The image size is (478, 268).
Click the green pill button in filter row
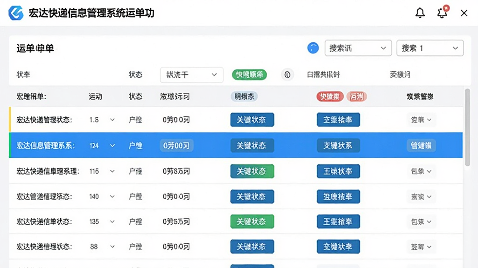pos(249,74)
